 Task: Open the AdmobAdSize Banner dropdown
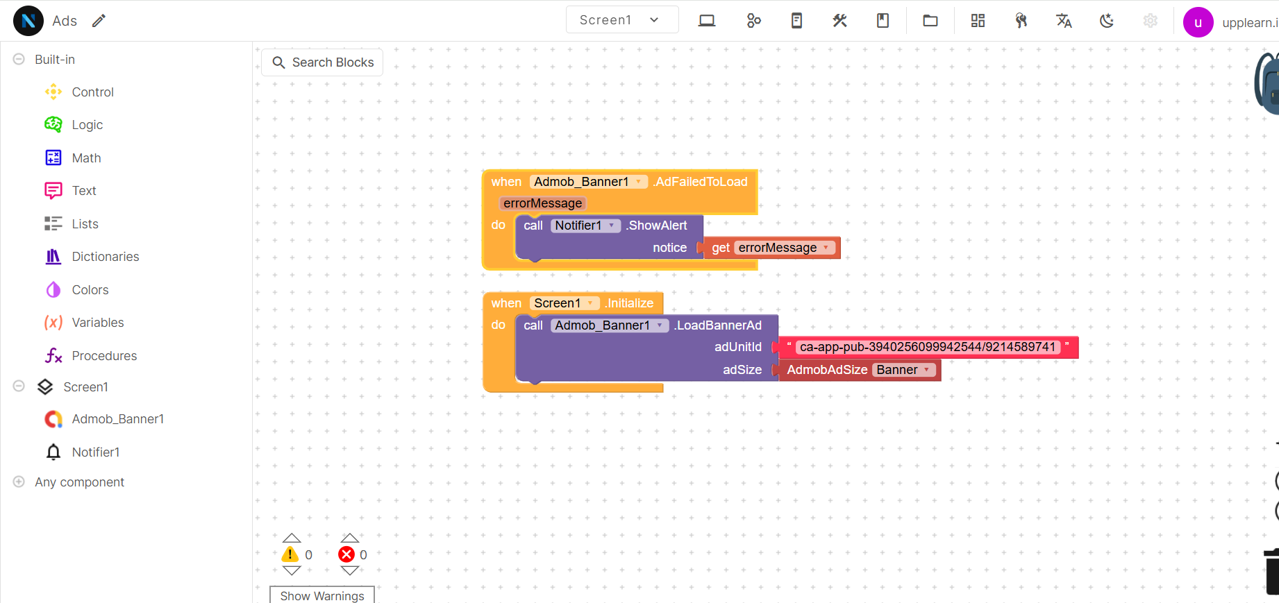904,370
